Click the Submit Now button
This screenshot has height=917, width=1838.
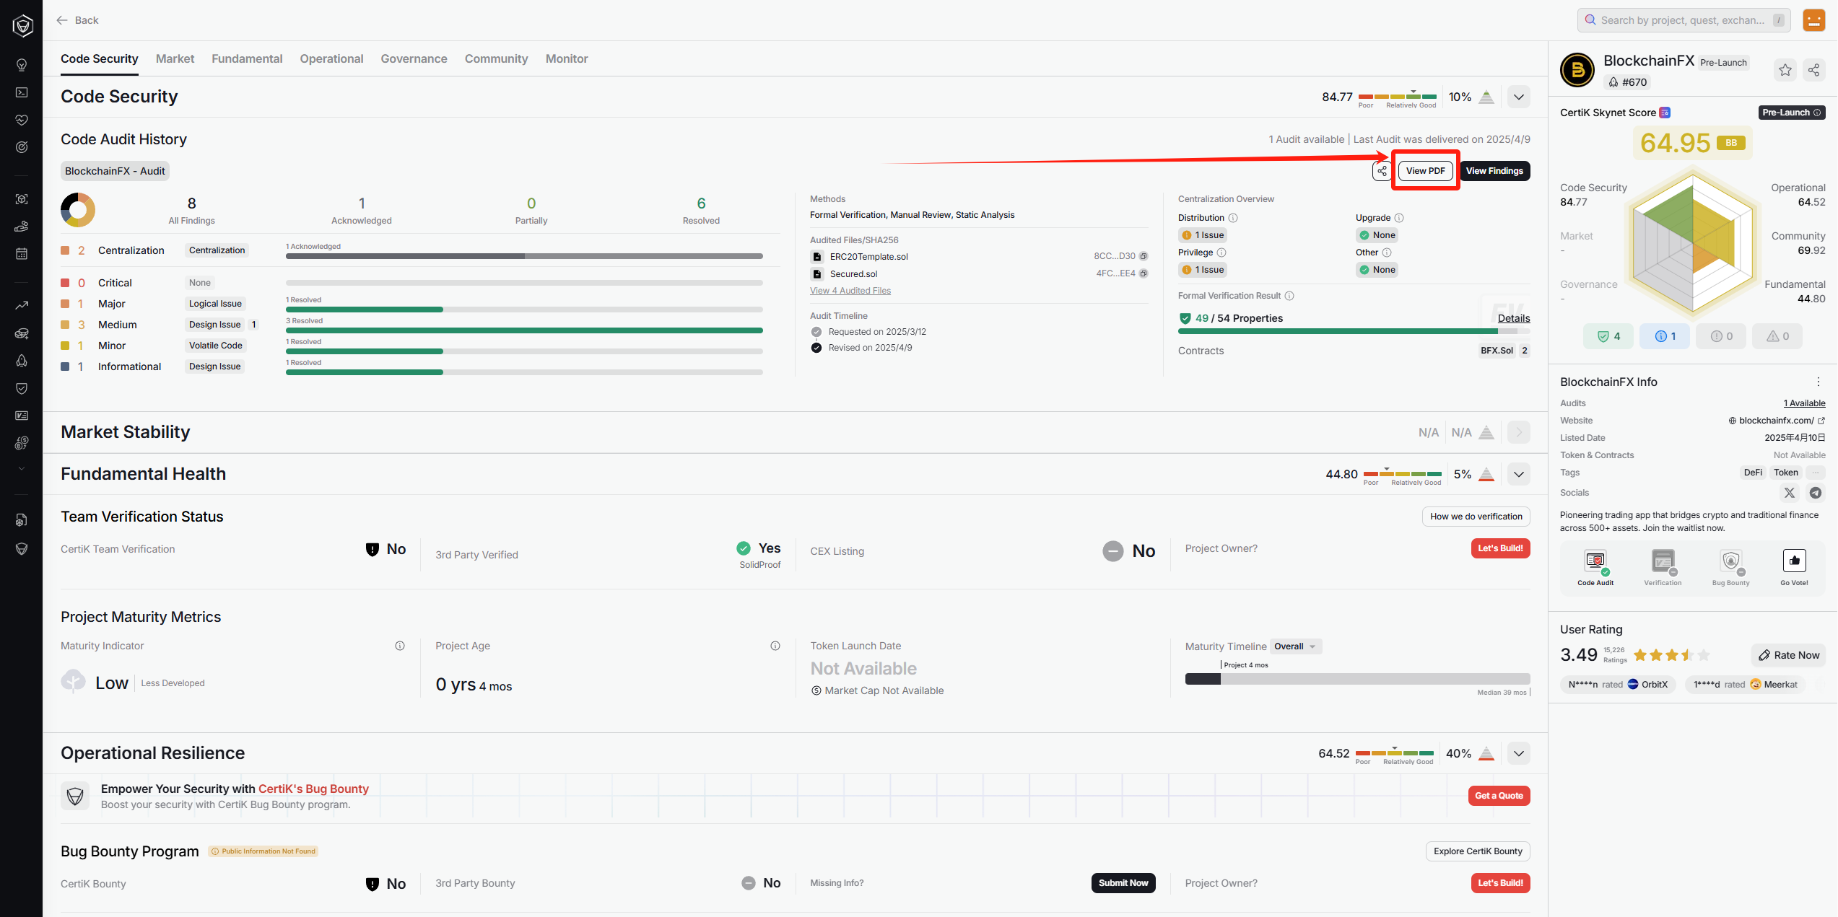pos(1123,883)
